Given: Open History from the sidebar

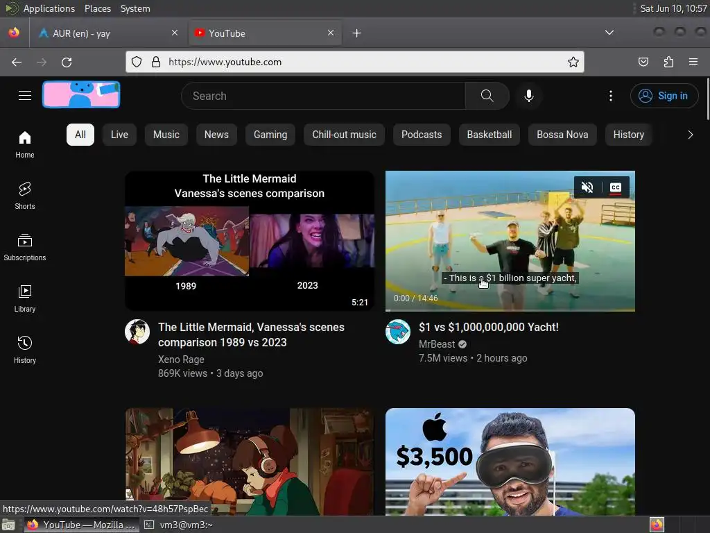Looking at the screenshot, I should click(25, 350).
